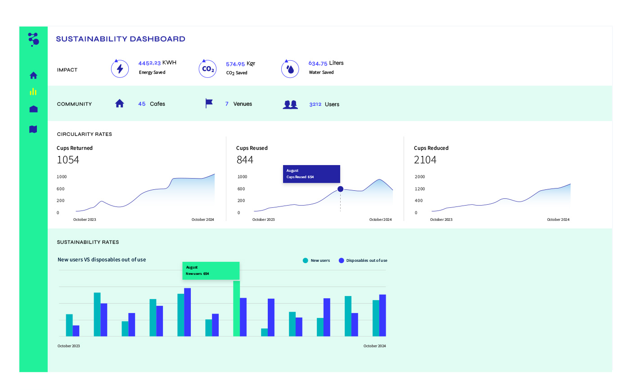Click the app logo in the sidebar
The height and width of the screenshot is (390, 630).
(x=33, y=40)
